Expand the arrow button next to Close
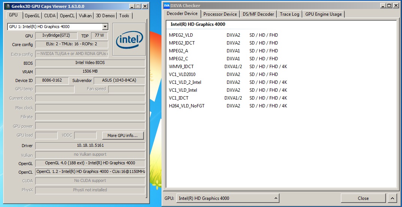 [x=392, y=198]
